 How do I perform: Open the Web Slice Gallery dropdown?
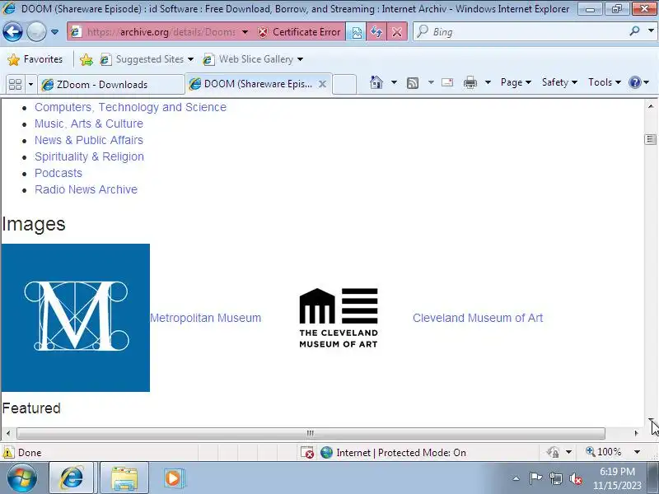254,59
